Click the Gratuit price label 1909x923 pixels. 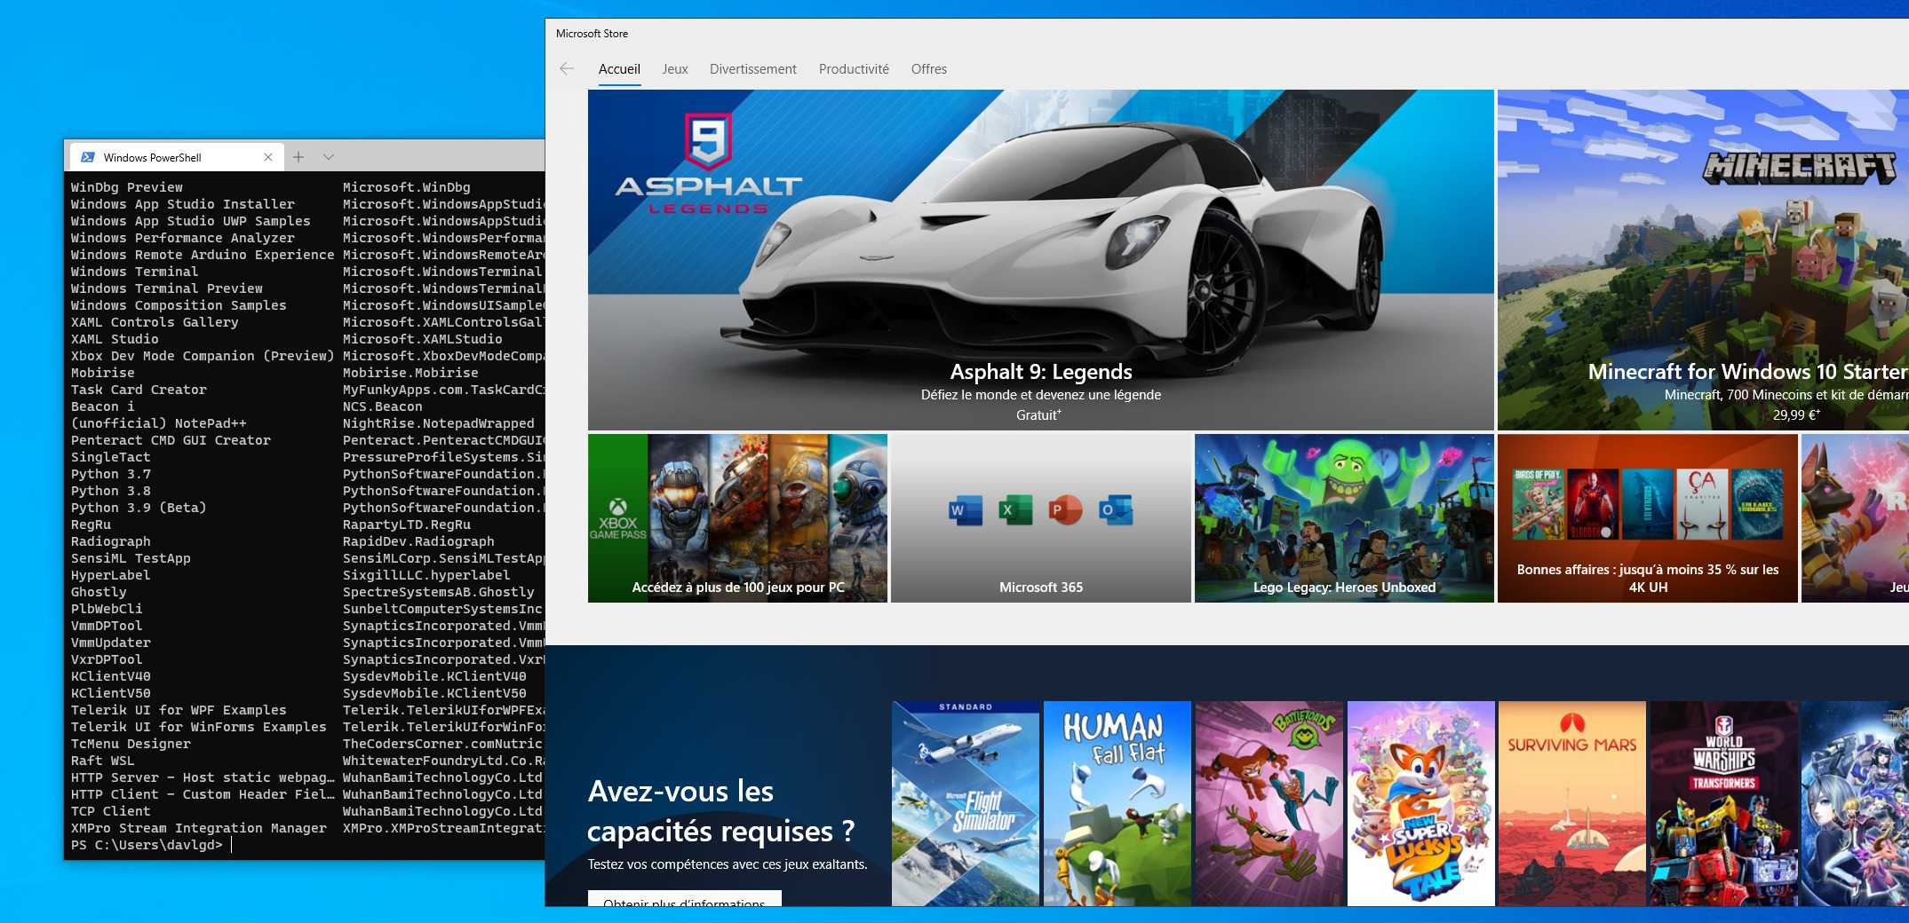[1038, 414]
